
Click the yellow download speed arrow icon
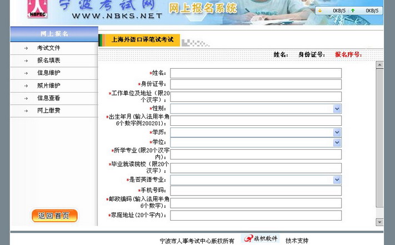click(320, 11)
